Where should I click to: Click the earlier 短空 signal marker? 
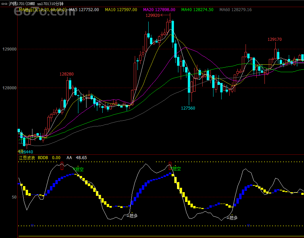(78, 169)
